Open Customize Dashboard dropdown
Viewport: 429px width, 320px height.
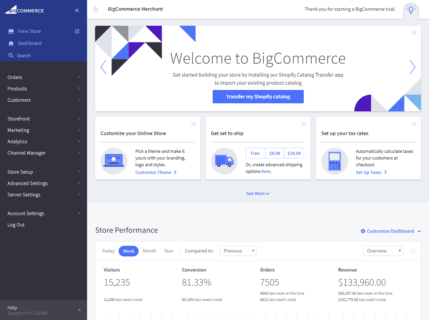pos(391,231)
